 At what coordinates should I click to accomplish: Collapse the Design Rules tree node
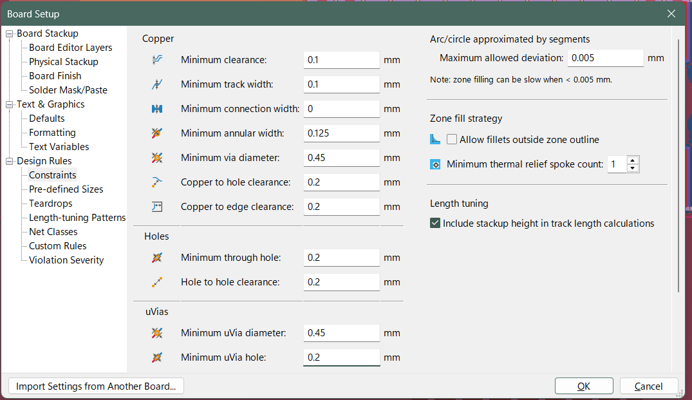(x=9, y=161)
